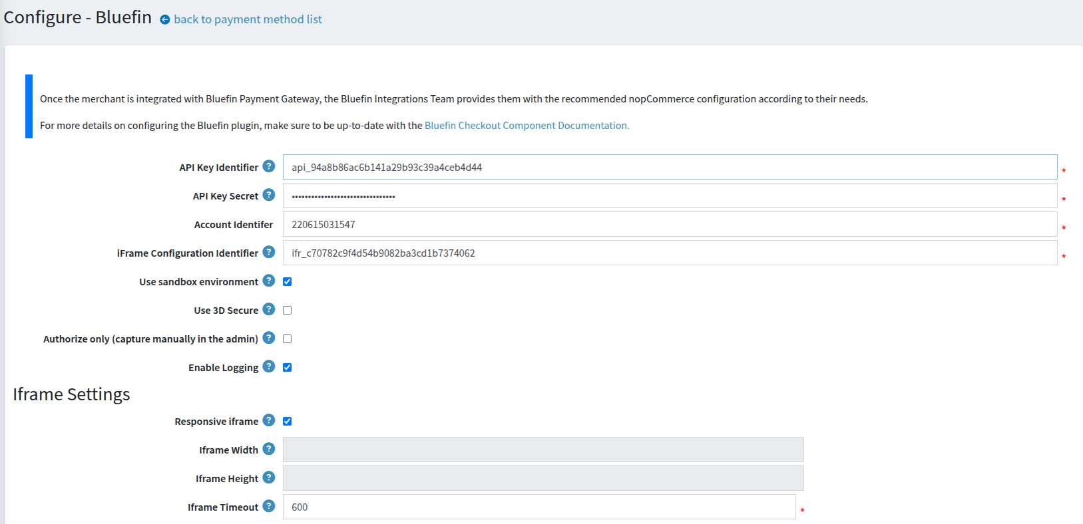Click the 'Use sandbox environment' label
Screen dimensions: 1083x524
pyautogui.click(x=198, y=282)
